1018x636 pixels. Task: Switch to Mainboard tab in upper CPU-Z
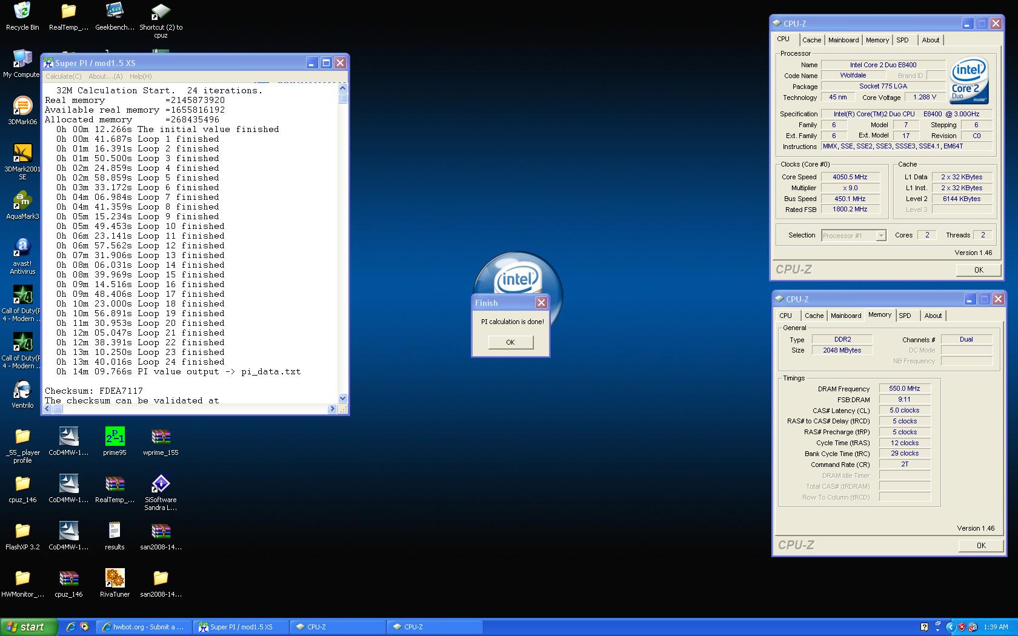[x=843, y=40]
